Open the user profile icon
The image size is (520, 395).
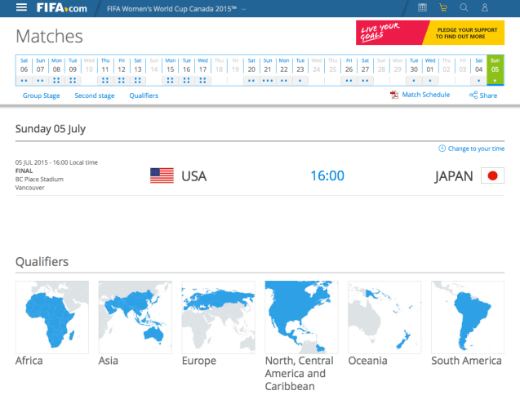pyautogui.click(x=485, y=7)
